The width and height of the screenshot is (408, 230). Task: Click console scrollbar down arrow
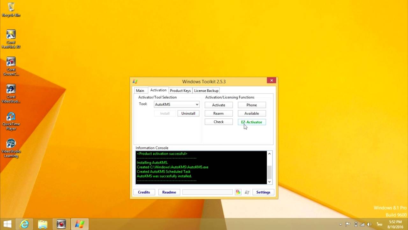pyautogui.click(x=269, y=181)
